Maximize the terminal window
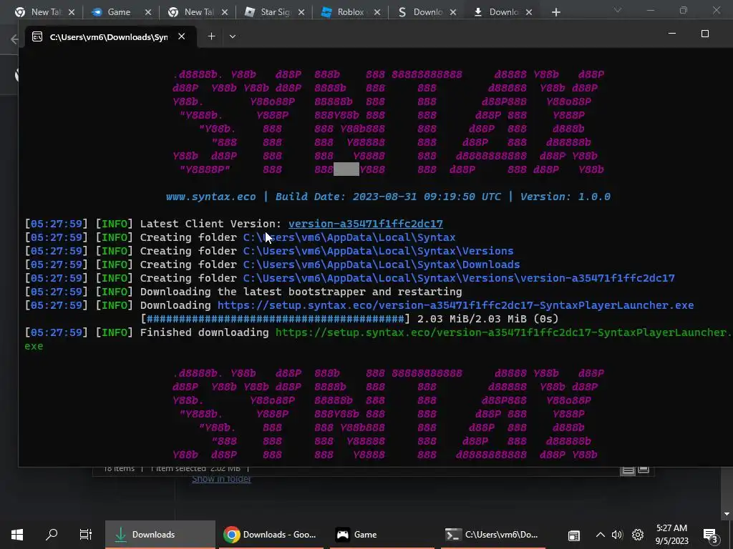Image resolution: width=733 pixels, height=549 pixels. pos(705,34)
